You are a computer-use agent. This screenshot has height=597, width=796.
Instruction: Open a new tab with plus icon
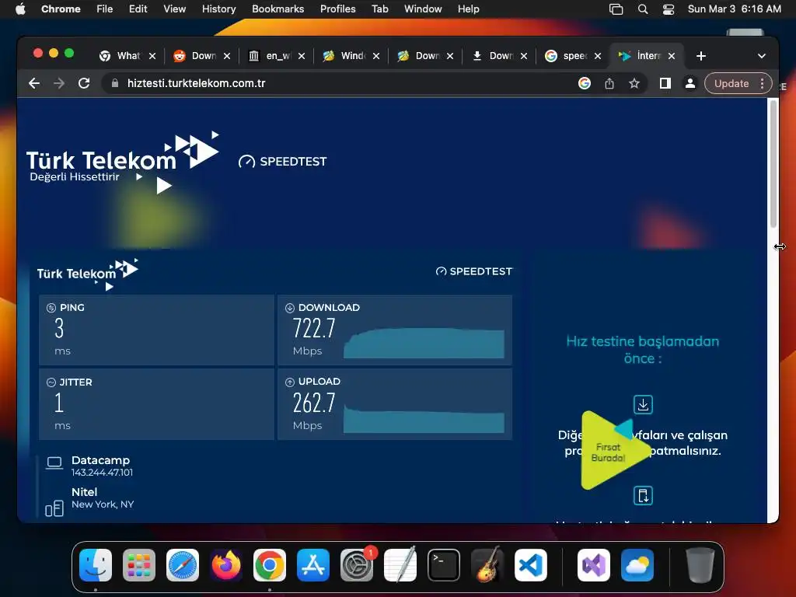tap(701, 56)
